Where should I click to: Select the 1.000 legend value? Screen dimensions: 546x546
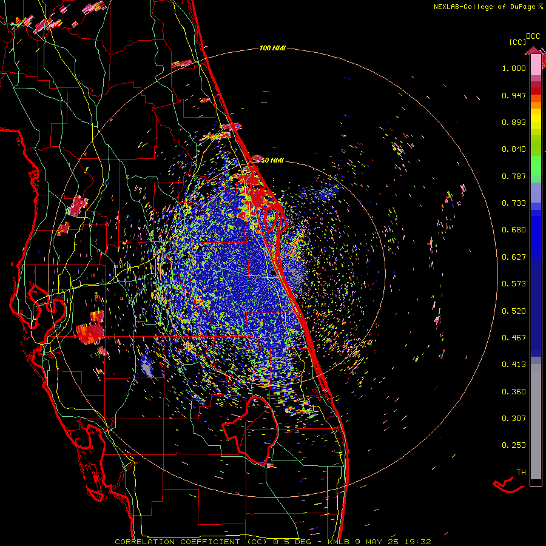[x=514, y=68]
